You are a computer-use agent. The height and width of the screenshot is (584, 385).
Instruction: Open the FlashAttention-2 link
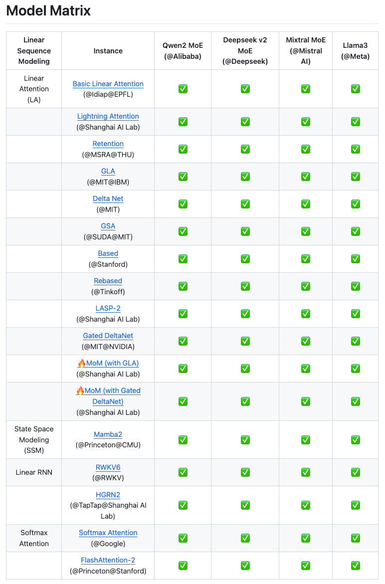108,560
